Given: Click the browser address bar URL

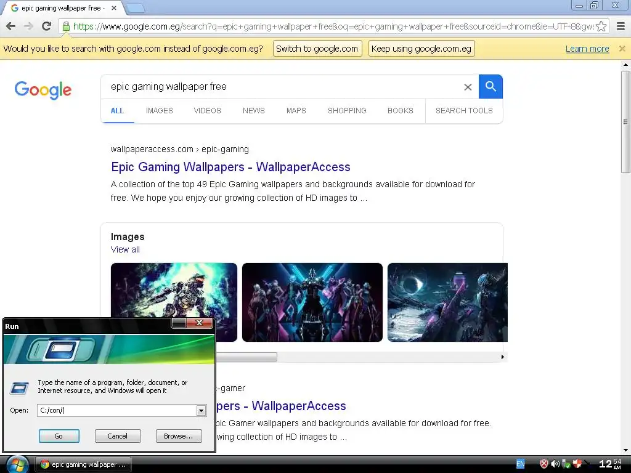Looking at the screenshot, I should tap(333, 26).
